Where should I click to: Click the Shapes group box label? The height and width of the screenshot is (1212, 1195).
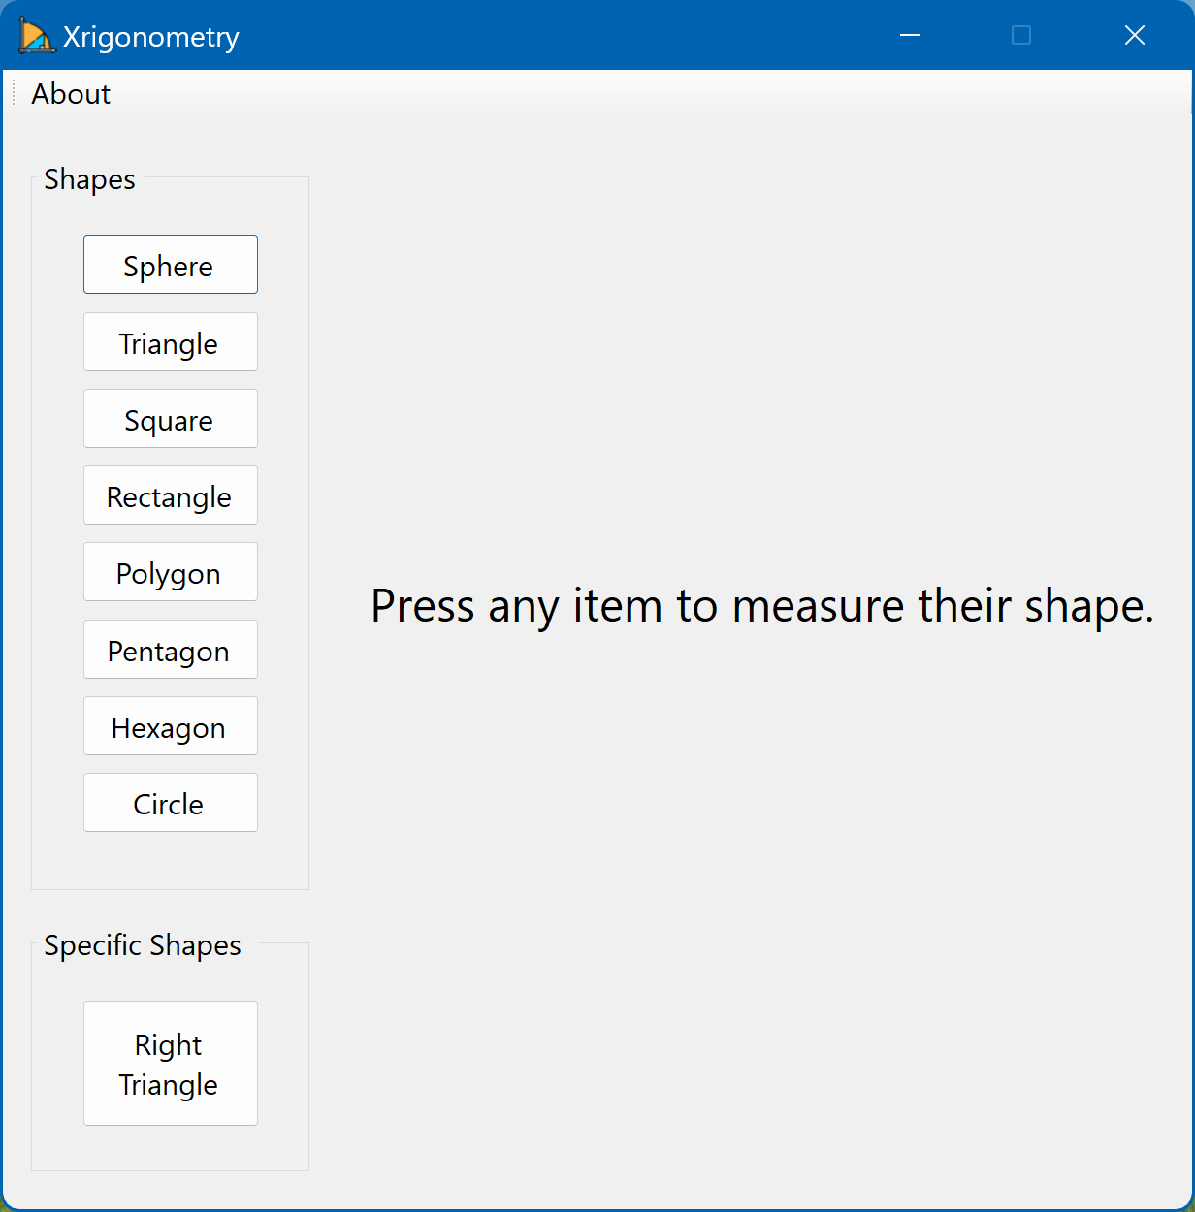(x=89, y=179)
